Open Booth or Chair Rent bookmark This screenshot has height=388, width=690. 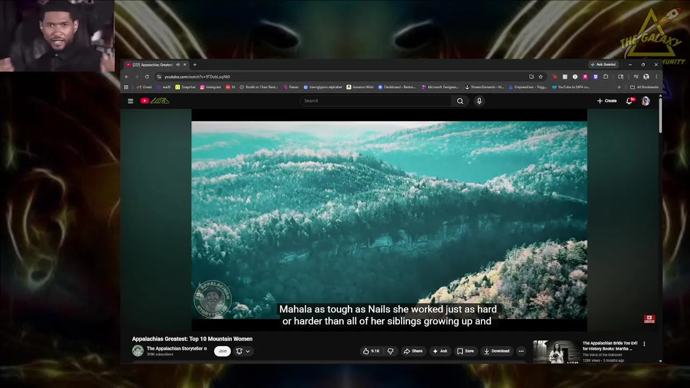point(259,87)
